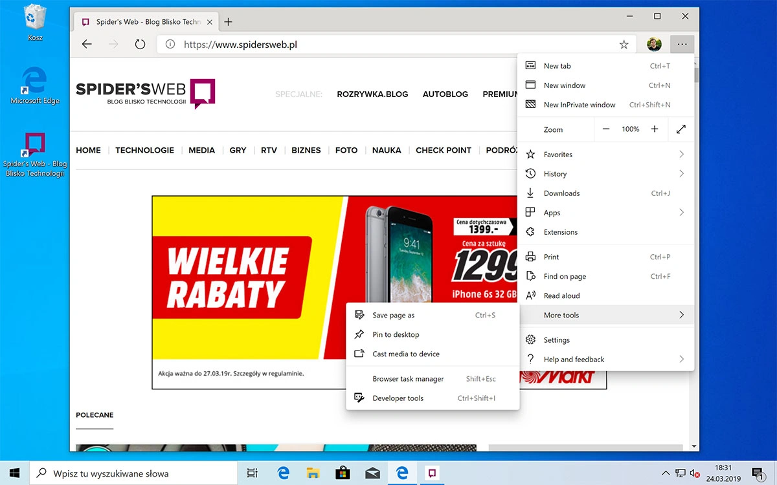Choose Developer tools menu entry
The height and width of the screenshot is (485, 777).
pyautogui.click(x=433, y=398)
